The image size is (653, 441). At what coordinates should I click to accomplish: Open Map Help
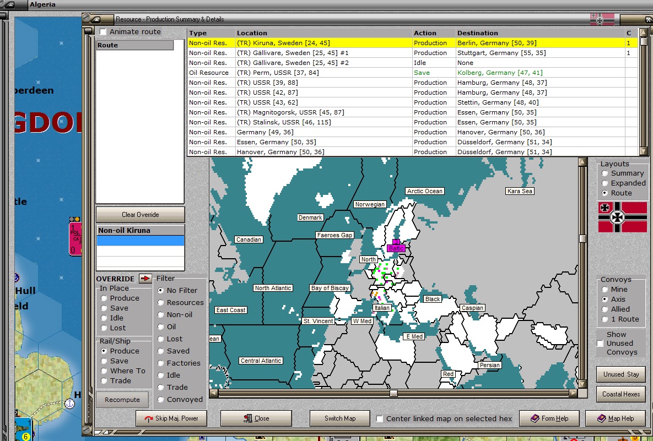[616, 418]
